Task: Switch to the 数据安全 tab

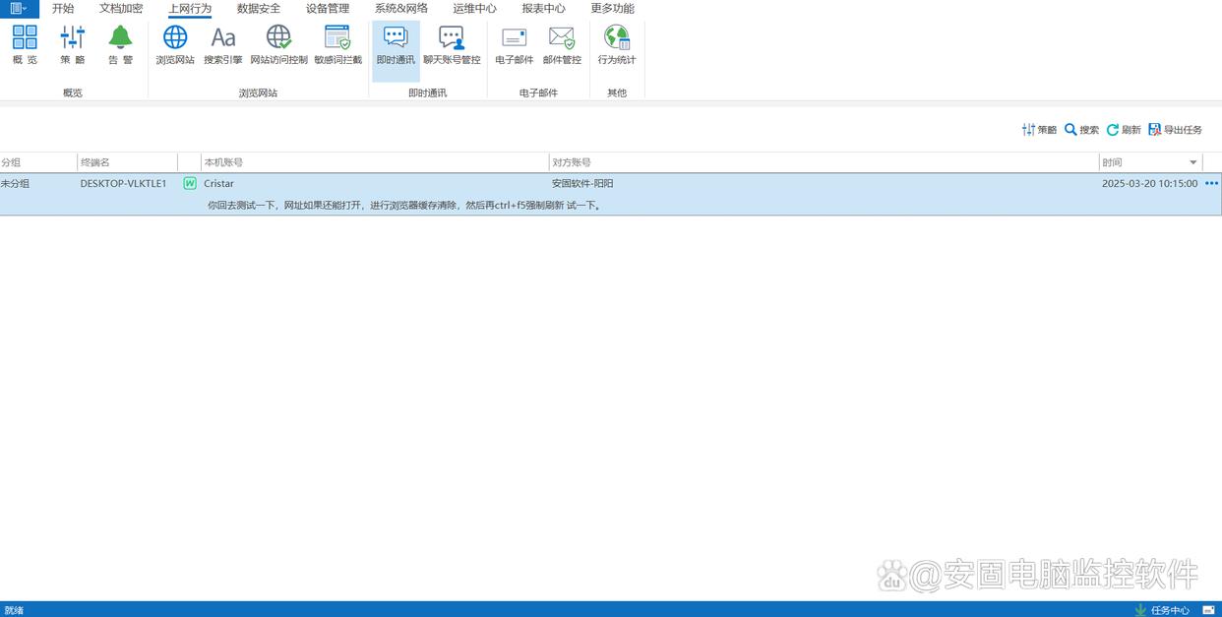Action: 259,9
